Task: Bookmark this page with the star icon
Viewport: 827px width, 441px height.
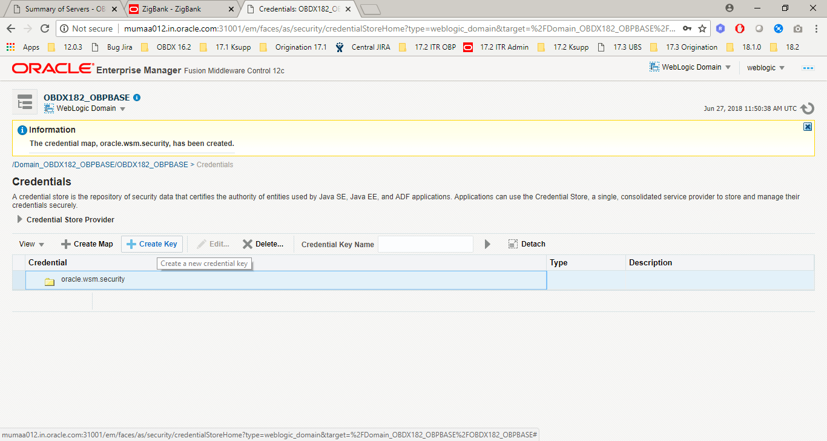Action: coord(702,28)
